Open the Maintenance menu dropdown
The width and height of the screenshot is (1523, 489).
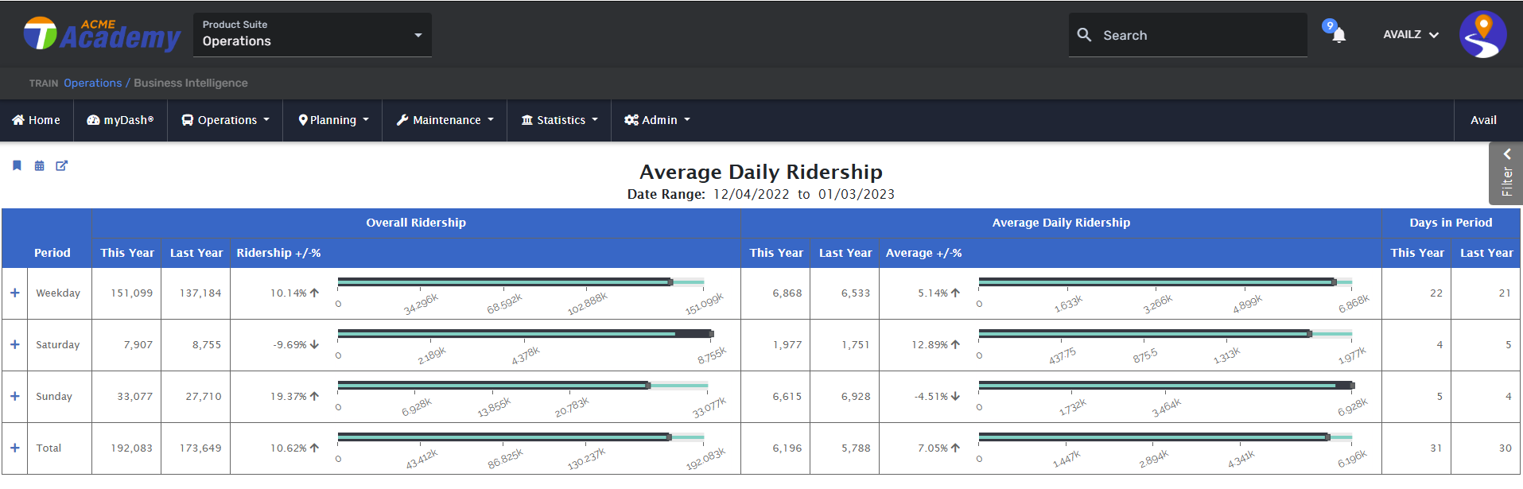(445, 120)
